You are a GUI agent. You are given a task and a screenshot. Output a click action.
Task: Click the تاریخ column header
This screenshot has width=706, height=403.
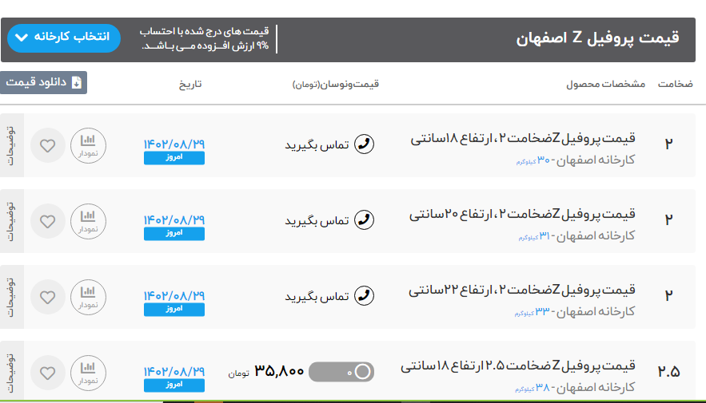coord(189,84)
